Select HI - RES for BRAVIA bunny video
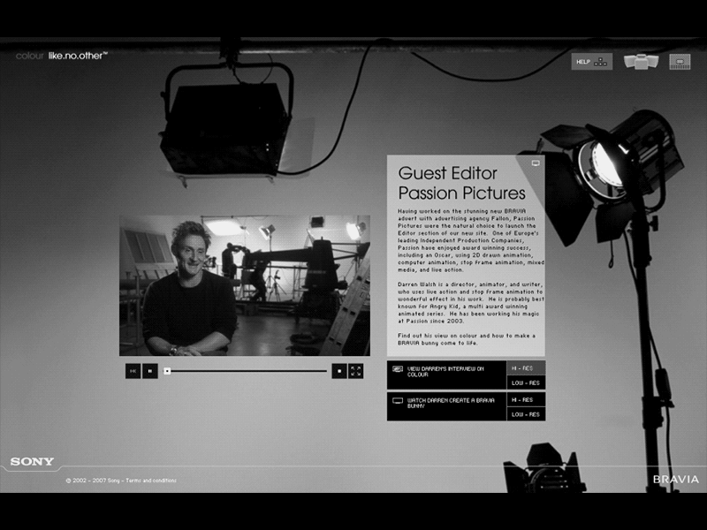 point(526,399)
